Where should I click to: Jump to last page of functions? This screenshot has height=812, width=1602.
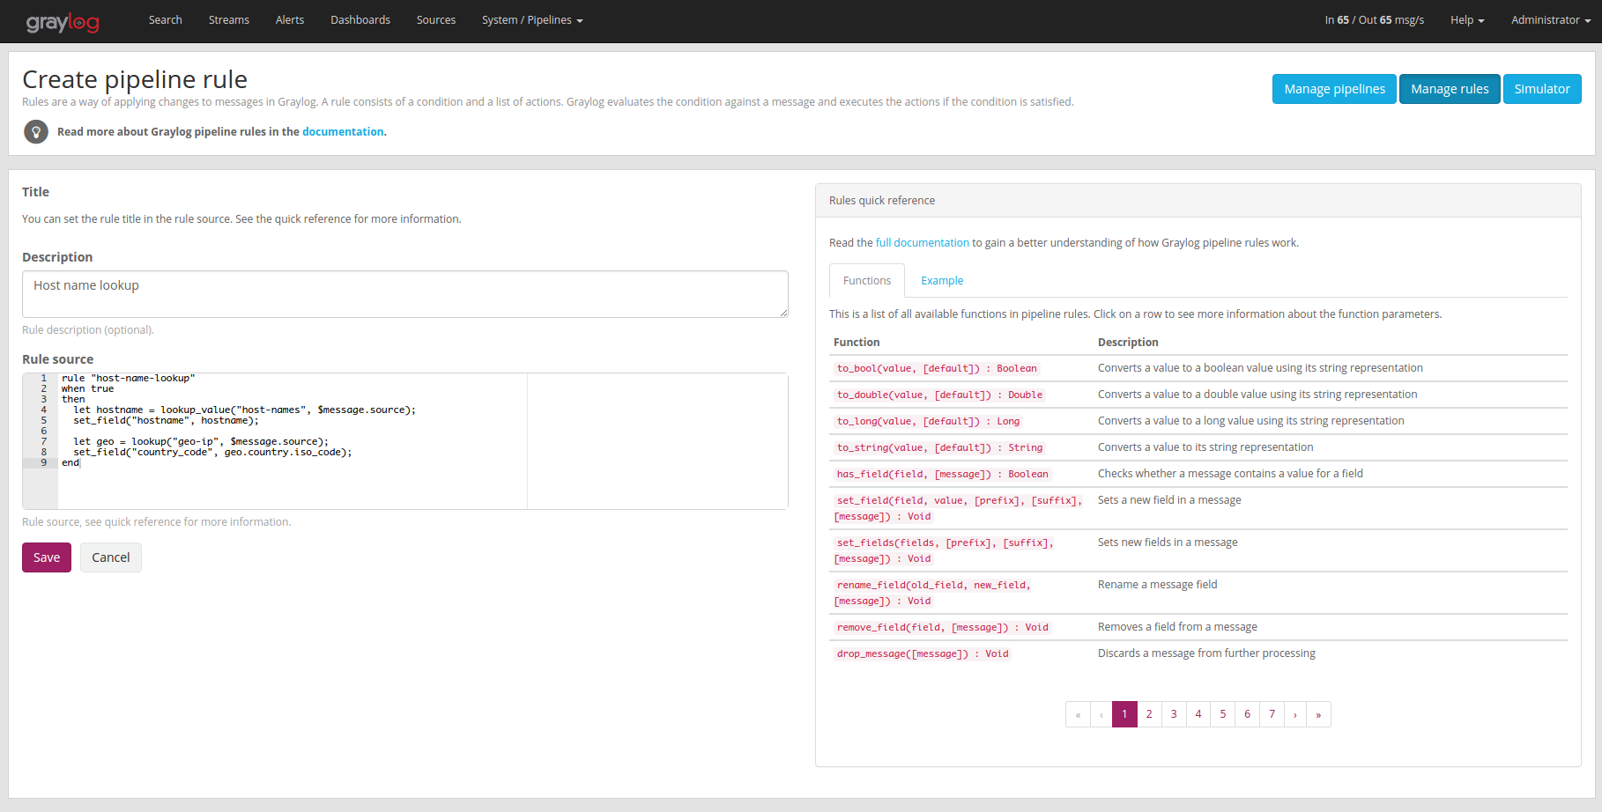1318,714
